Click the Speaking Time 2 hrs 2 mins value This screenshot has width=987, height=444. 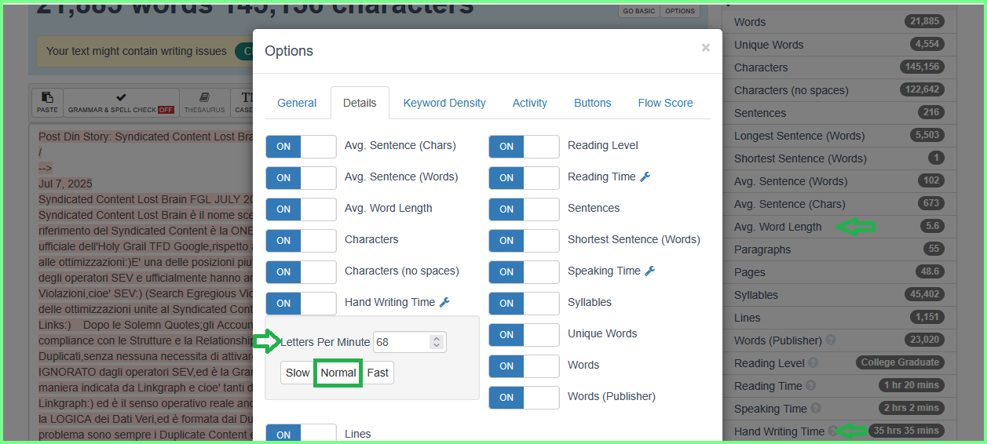coord(912,408)
